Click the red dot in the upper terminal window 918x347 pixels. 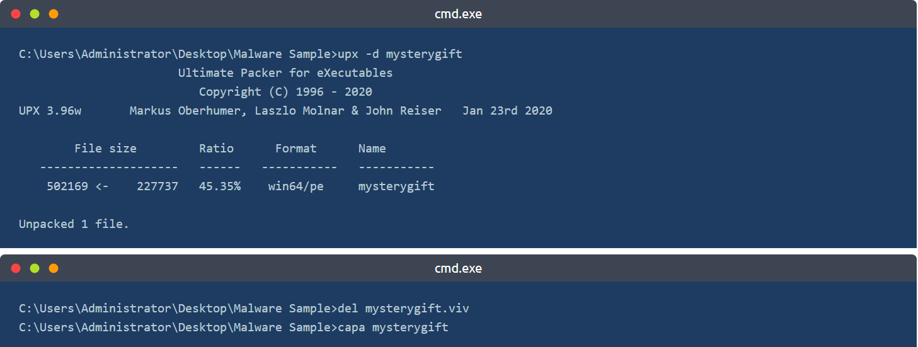pos(16,14)
